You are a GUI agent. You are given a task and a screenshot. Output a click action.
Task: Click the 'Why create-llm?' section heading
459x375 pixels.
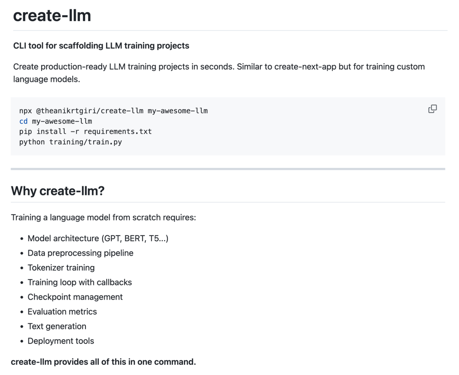coord(58,191)
